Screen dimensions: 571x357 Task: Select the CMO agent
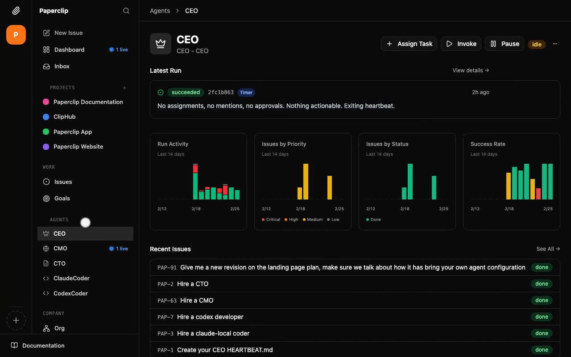(85, 249)
